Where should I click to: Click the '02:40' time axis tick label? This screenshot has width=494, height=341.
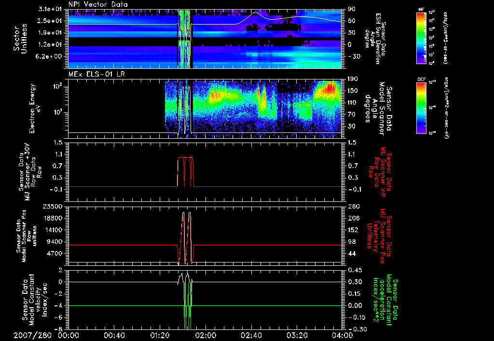251,335
